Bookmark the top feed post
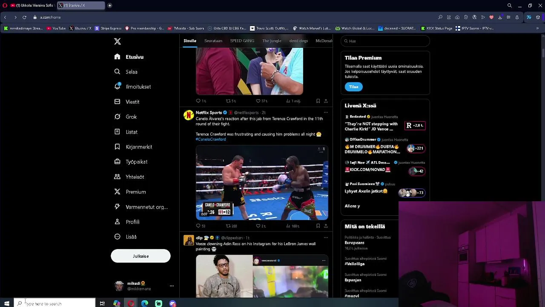The height and width of the screenshot is (307, 545). [x=318, y=101]
